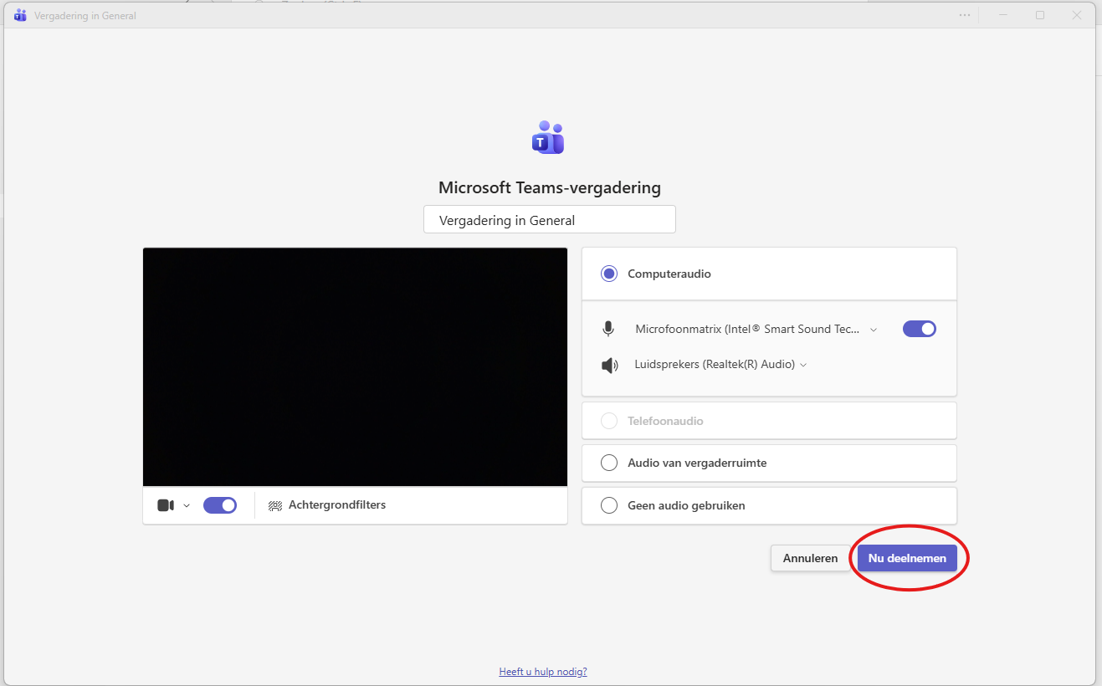Minimize the Vergadering in General window
This screenshot has width=1102, height=686.
pyautogui.click(x=1003, y=15)
